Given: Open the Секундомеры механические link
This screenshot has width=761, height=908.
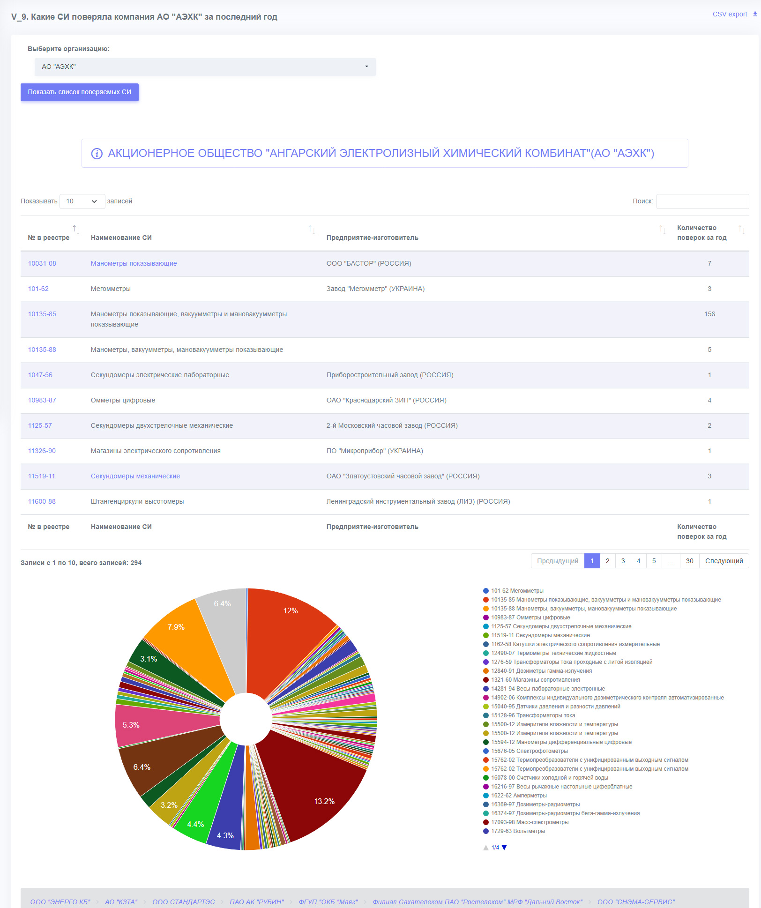Looking at the screenshot, I should click(x=135, y=476).
